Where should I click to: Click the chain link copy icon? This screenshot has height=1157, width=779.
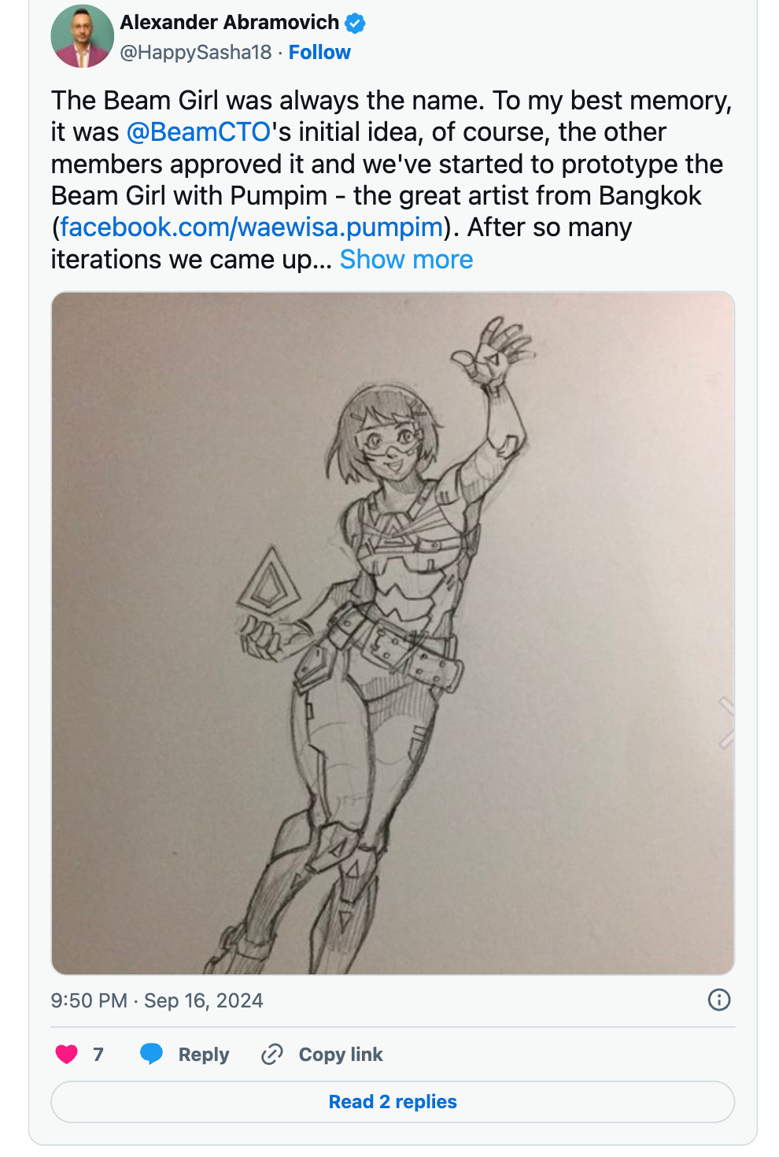(x=272, y=1054)
